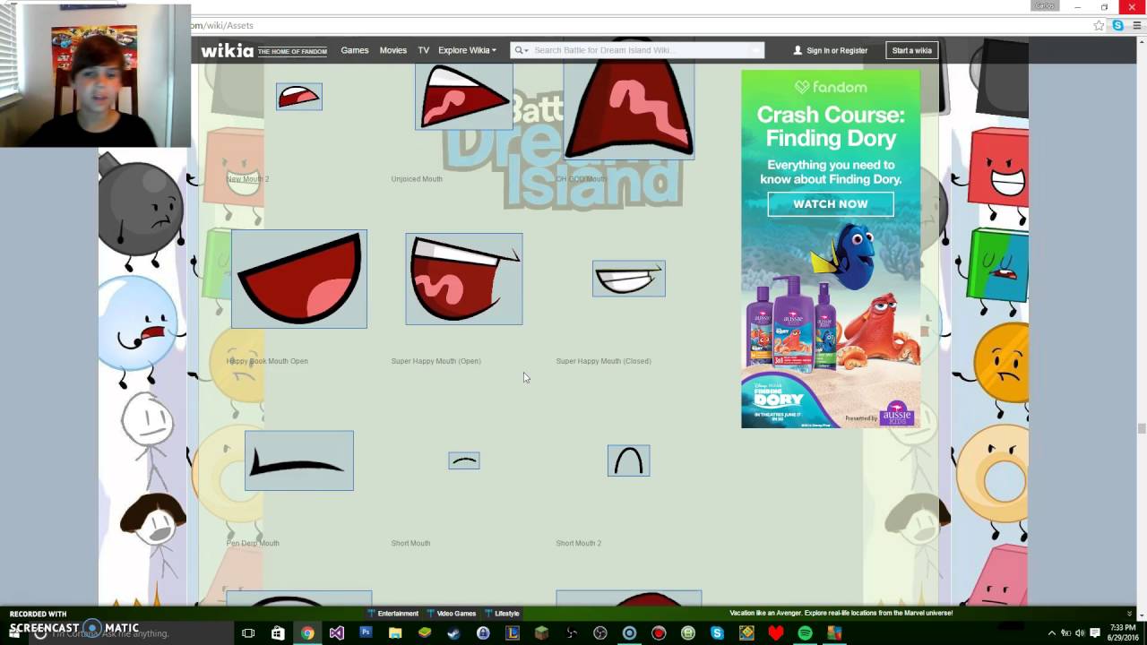The image size is (1147, 645).
Task: Open the Pen Derp Mouth image
Action: [299, 460]
